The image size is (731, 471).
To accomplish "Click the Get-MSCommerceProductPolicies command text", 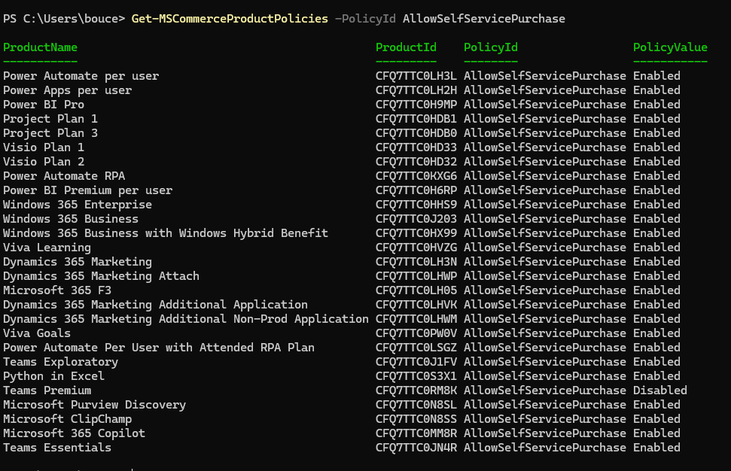I will point(230,18).
